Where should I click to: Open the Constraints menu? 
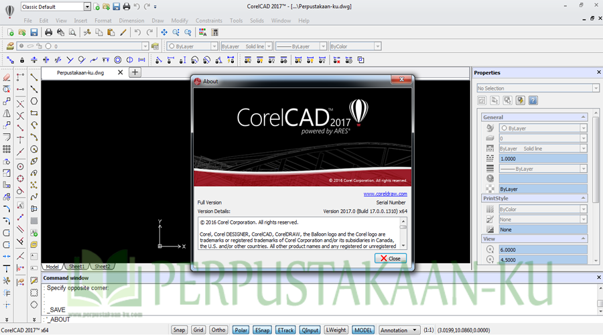tap(209, 20)
